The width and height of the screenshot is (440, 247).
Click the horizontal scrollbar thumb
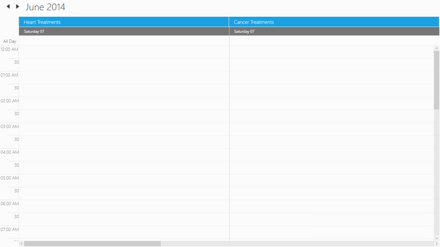click(x=92, y=244)
